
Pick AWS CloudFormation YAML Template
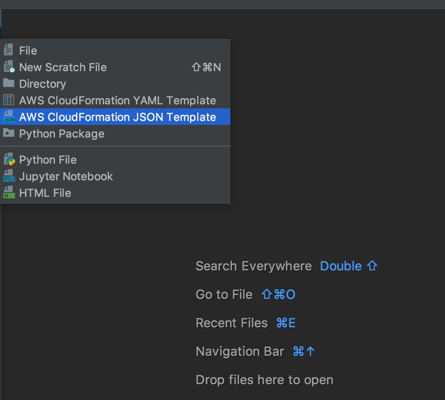[x=115, y=100]
